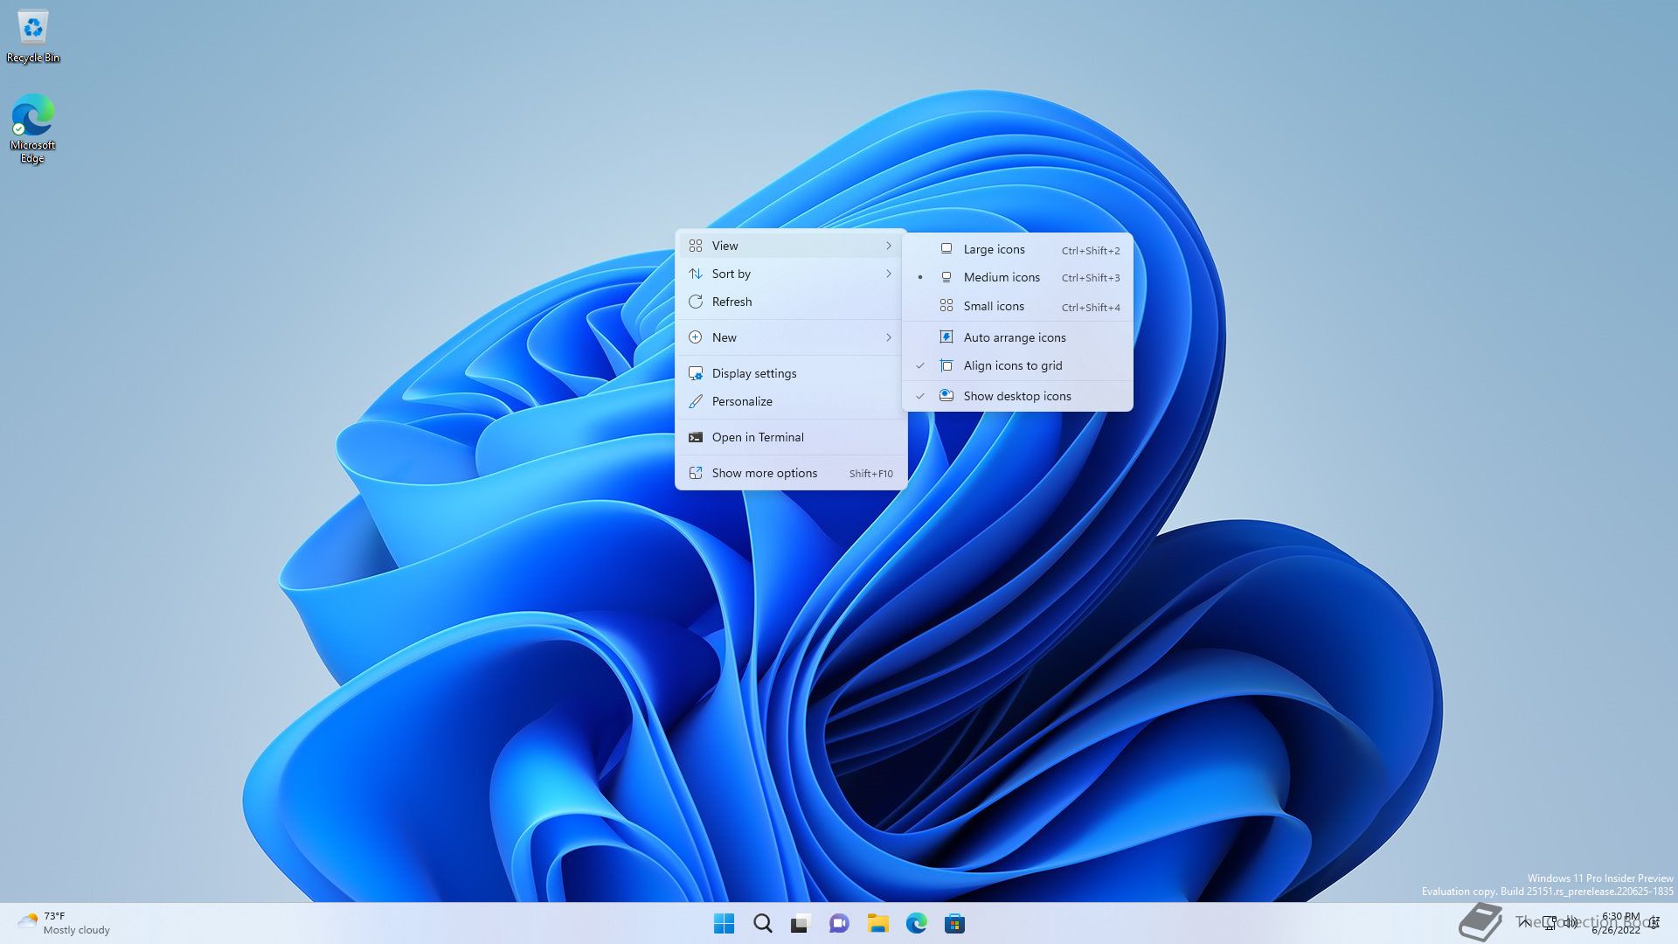Open taskbar Search magnifier
1678x944 pixels.
tap(762, 923)
